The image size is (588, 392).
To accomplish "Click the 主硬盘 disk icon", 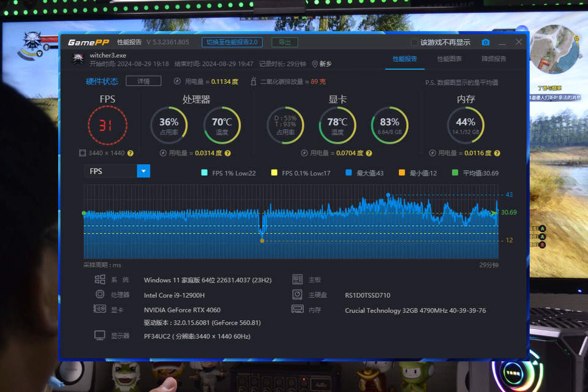I will (298, 295).
